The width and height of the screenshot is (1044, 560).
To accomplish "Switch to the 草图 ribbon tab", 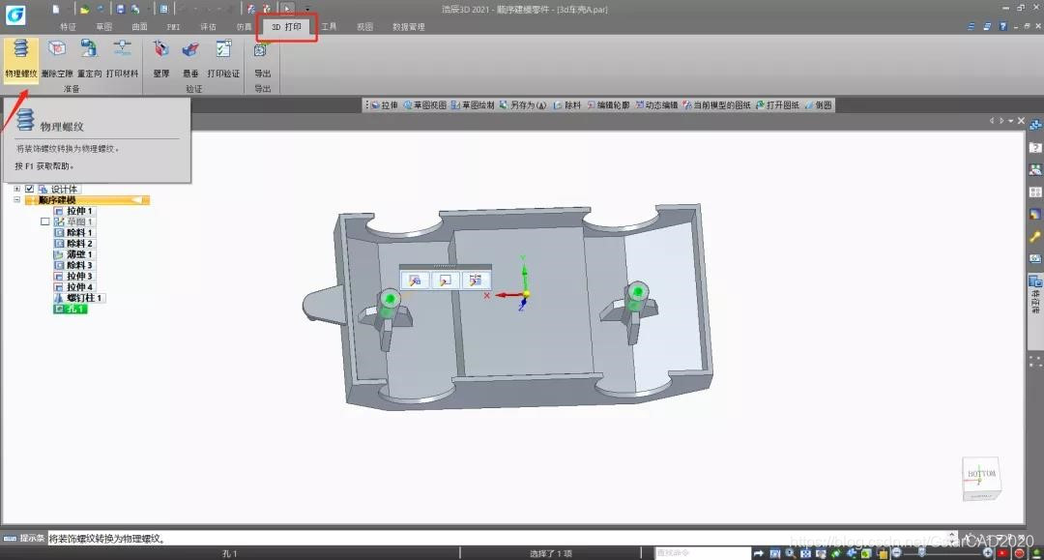I will pyautogui.click(x=103, y=27).
